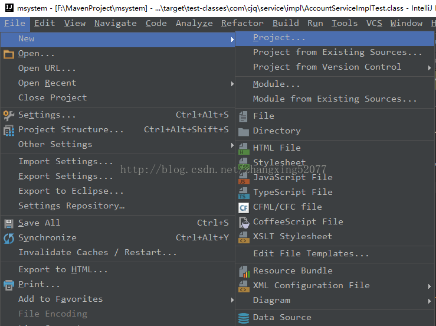Click the IntelliJ logo in title bar

(9, 8)
